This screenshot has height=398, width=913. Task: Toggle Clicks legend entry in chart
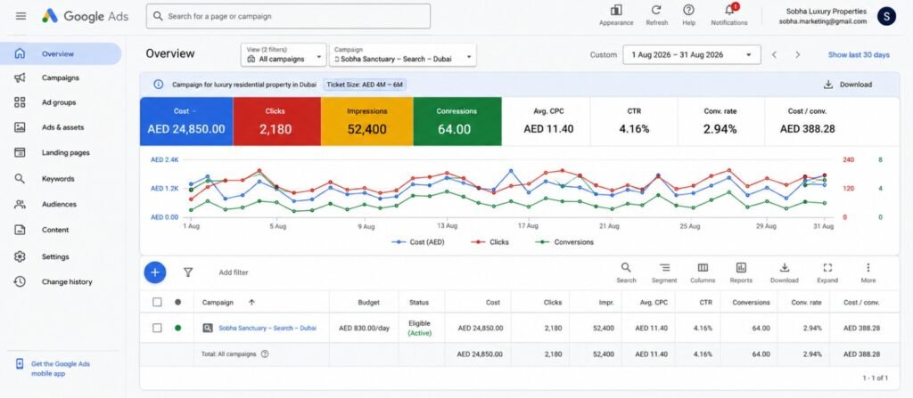[x=489, y=242]
